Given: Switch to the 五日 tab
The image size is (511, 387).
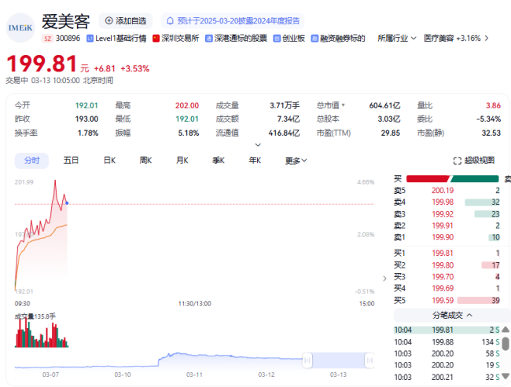Looking at the screenshot, I should pos(71,160).
